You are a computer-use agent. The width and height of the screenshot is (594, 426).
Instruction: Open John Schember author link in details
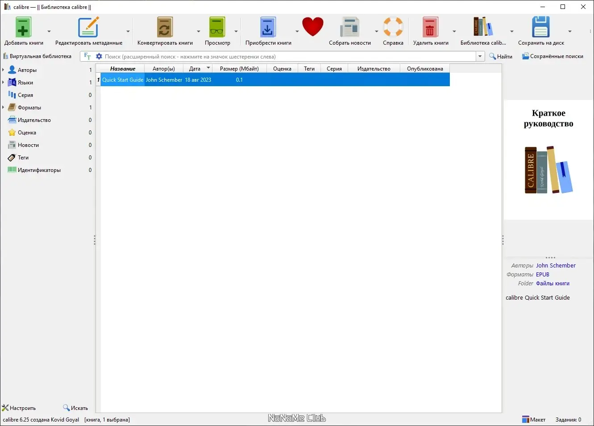click(556, 266)
